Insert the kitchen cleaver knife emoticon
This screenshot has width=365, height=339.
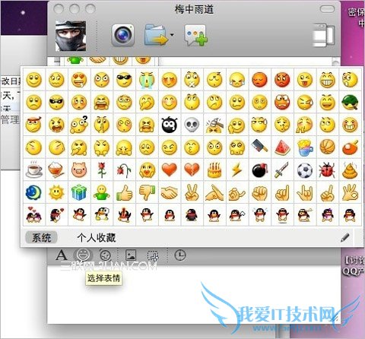tap(259, 147)
